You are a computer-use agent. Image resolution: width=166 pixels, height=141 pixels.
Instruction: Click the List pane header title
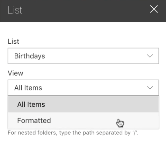click(x=15, y=10)
